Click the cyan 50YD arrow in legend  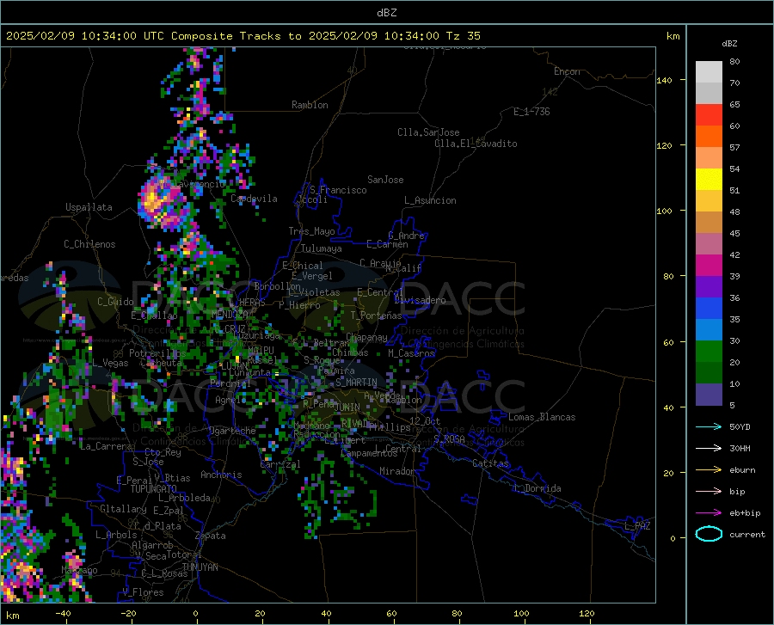(x=709, y=426)
